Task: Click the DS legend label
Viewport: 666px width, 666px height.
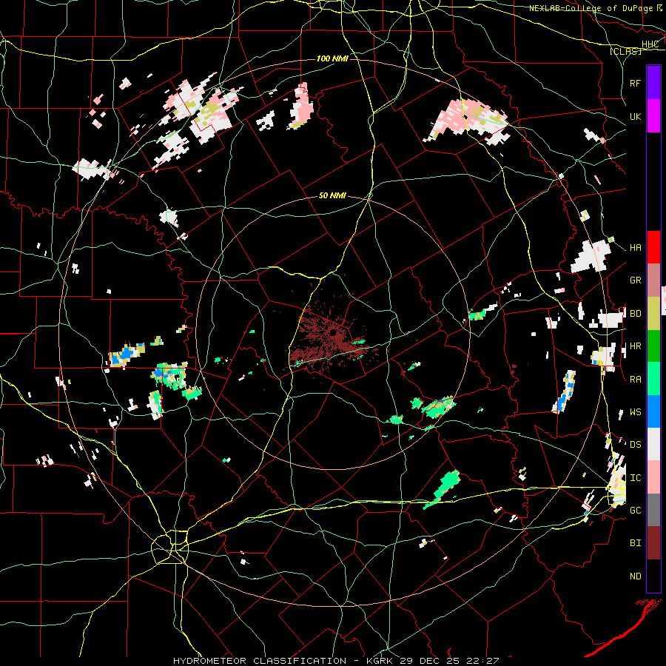Action: point(635,444)
